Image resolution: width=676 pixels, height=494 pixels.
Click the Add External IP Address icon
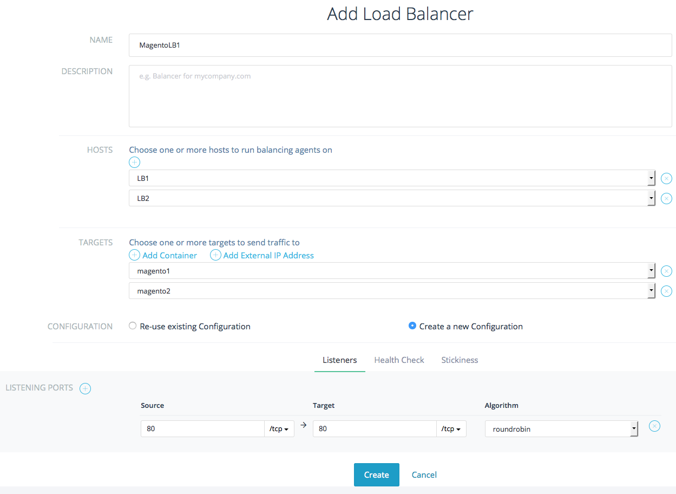[x=215, y=255]
